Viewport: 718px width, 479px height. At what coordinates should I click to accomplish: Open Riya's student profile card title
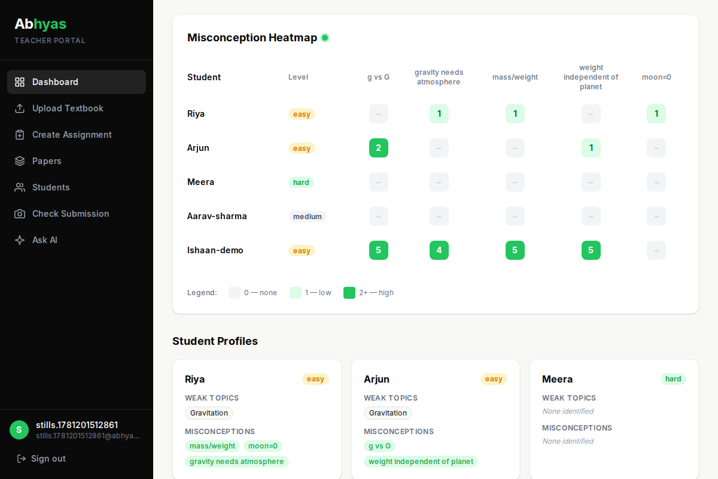coord(195,379)
